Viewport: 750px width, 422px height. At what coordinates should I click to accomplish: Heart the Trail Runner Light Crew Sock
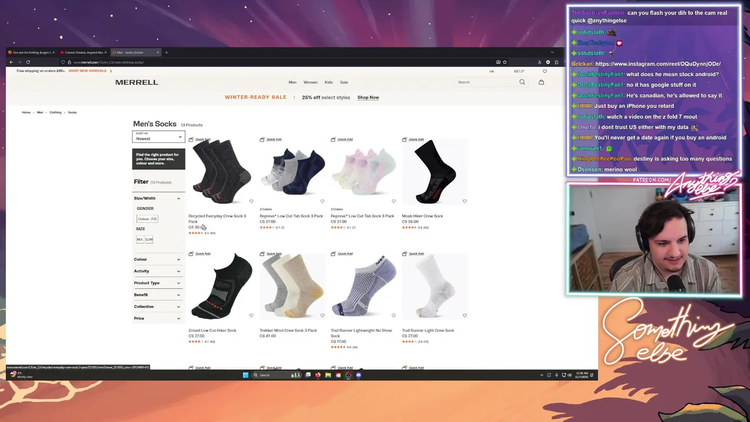click(x=465, y=315)
